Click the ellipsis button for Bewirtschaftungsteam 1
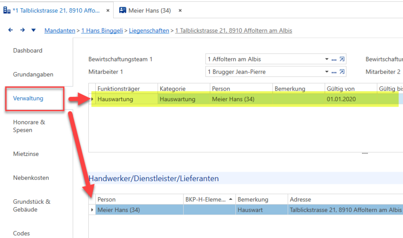403x238 pixels. click(334, 60)
